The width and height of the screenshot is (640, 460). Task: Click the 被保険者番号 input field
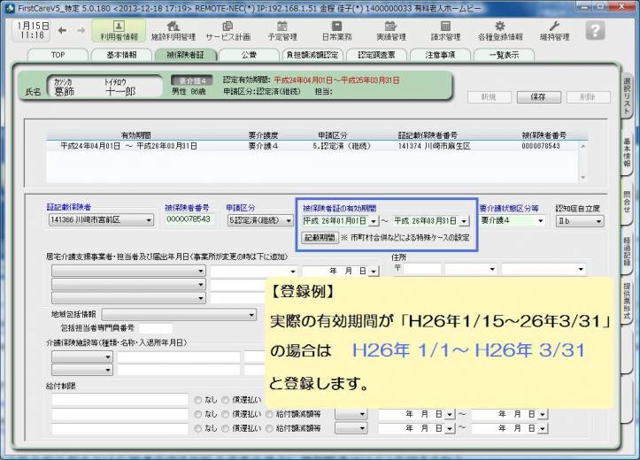click(x=189, y=219)
